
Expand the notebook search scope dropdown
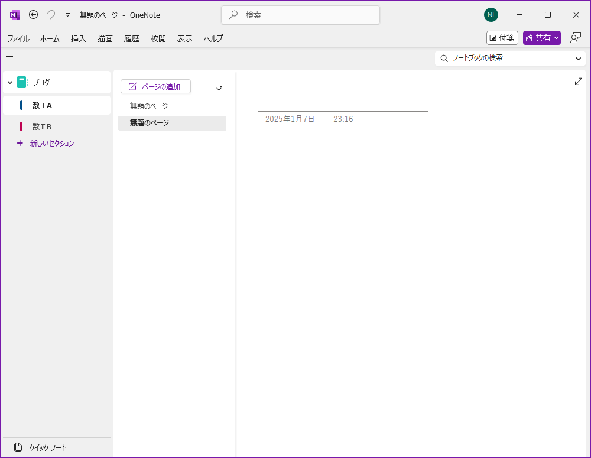[x=578, y=59]
